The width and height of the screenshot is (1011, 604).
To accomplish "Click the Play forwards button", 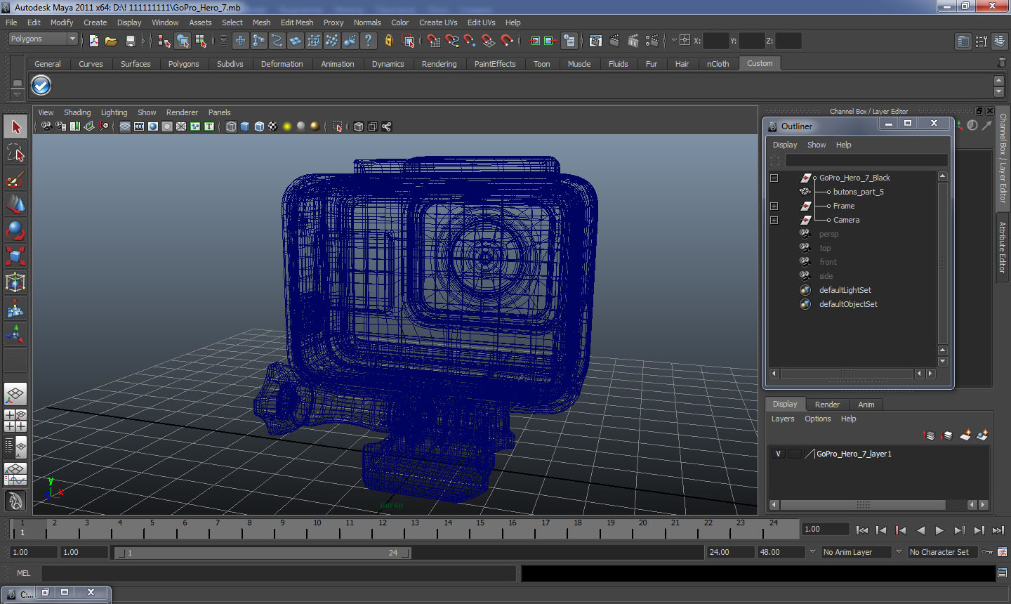I will point(939,530).
